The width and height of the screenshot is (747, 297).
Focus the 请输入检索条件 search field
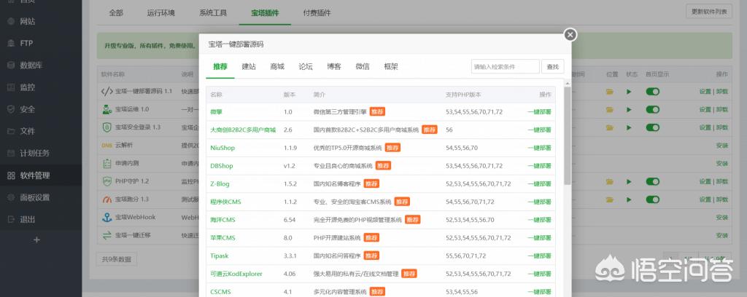click(506, 67)
